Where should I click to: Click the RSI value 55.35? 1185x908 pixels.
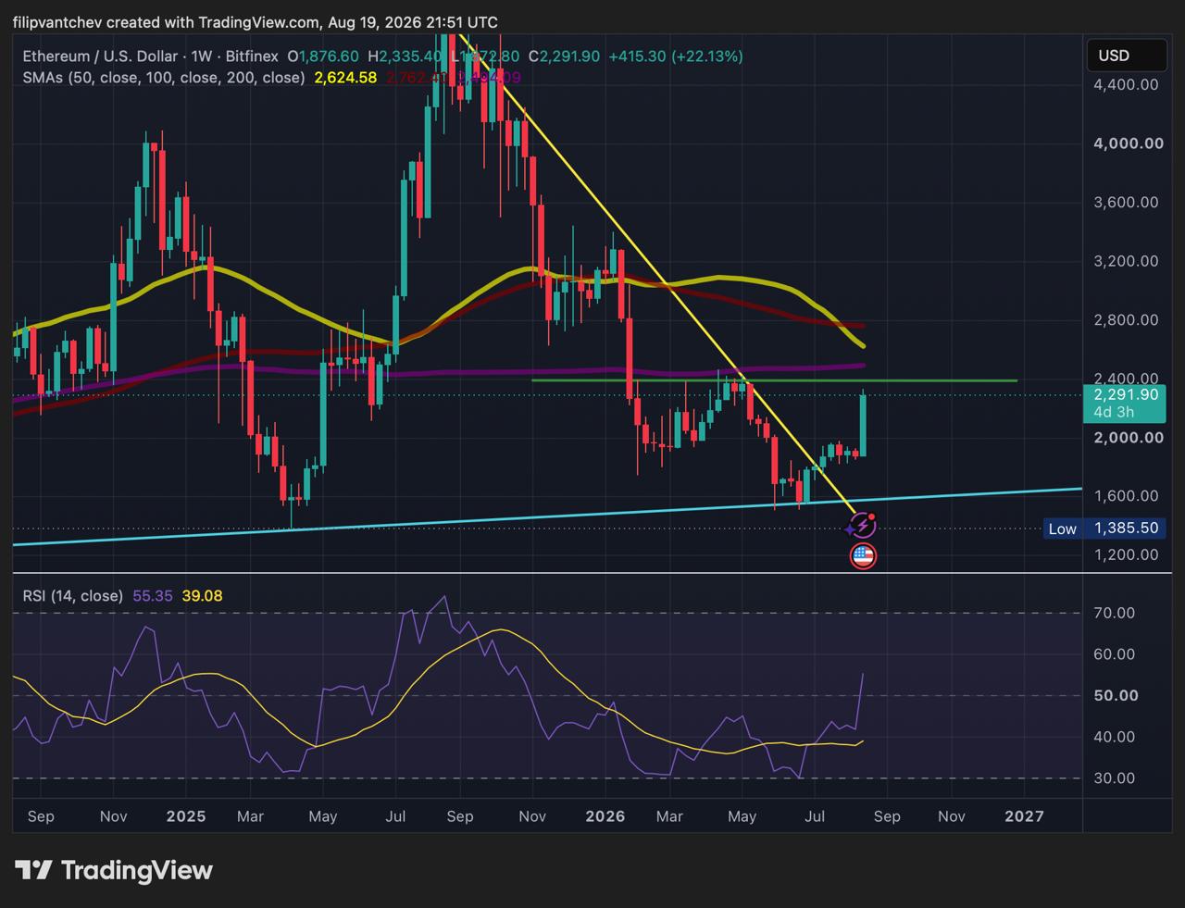tap(153, 596)
